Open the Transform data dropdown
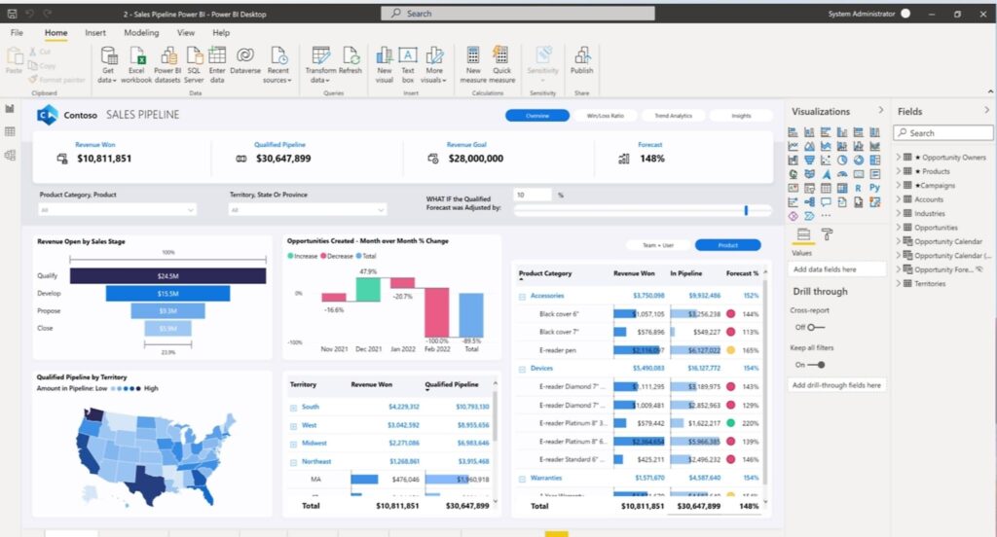The height and width of the screenshot is (537, 997). tap(320, 64)
